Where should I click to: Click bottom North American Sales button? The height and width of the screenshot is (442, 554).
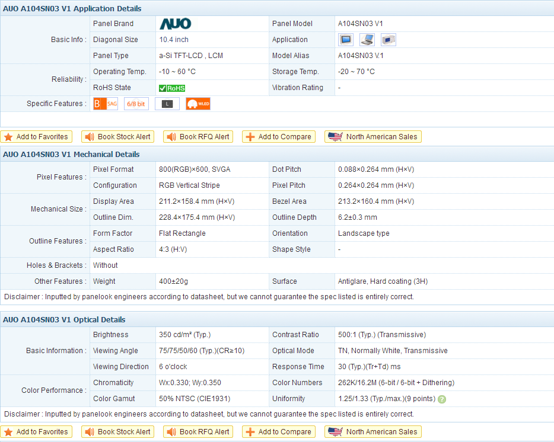(372, 432)
